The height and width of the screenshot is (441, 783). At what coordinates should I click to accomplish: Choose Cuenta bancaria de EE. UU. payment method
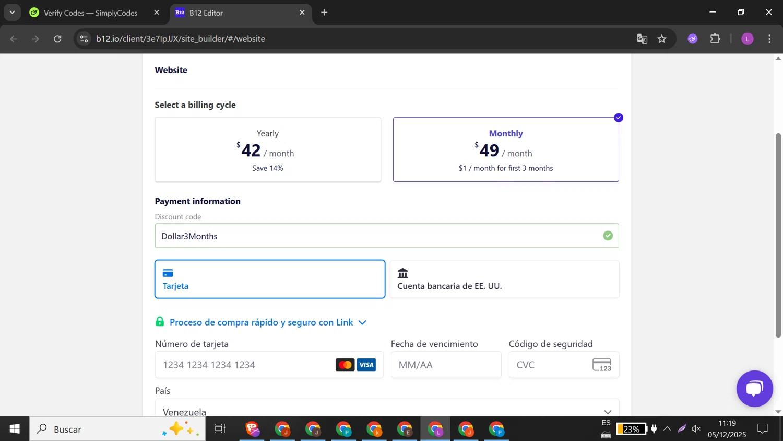point(504,279)
